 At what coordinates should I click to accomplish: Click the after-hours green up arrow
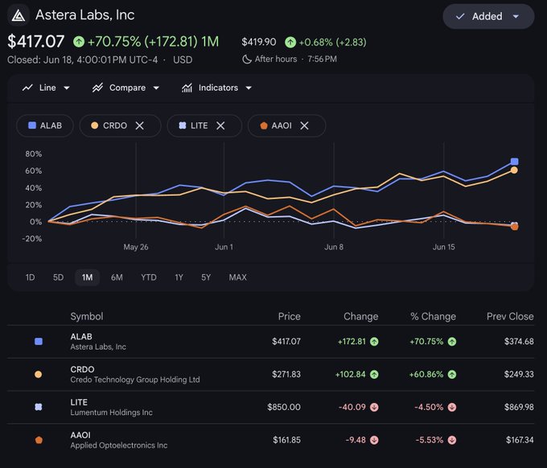(290, 43)
